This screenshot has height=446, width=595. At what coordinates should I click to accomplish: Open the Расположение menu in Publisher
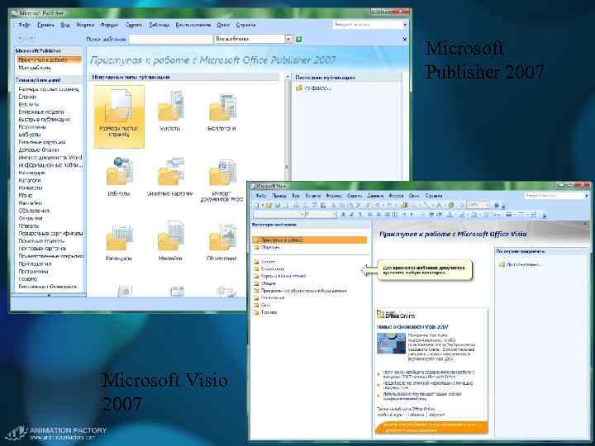click(193, 25)
